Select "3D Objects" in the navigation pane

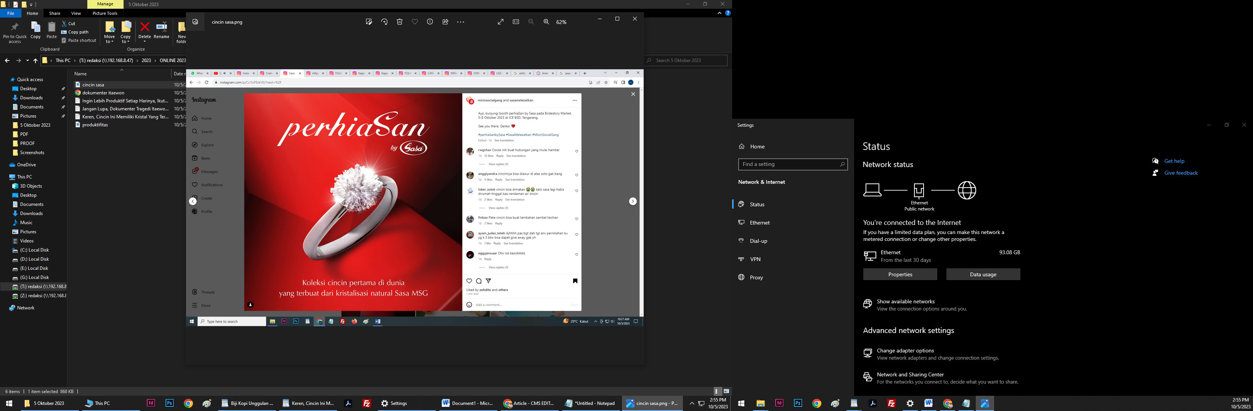point(31,186)
